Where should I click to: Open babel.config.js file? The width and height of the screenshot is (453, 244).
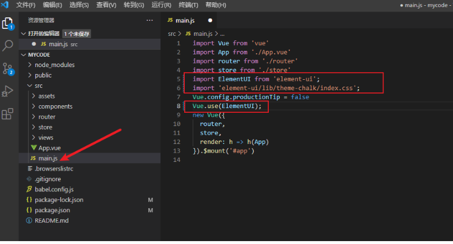(90, 189)
